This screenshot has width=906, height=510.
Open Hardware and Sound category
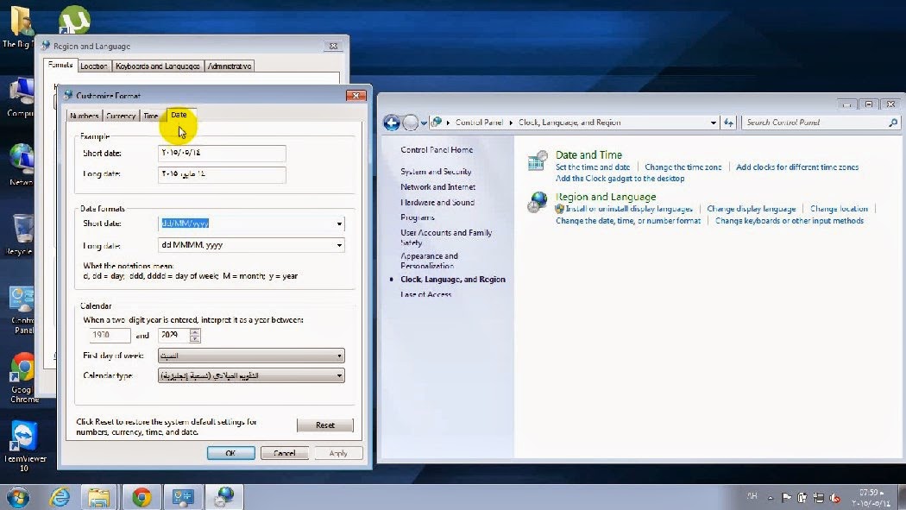click(437, 203)
